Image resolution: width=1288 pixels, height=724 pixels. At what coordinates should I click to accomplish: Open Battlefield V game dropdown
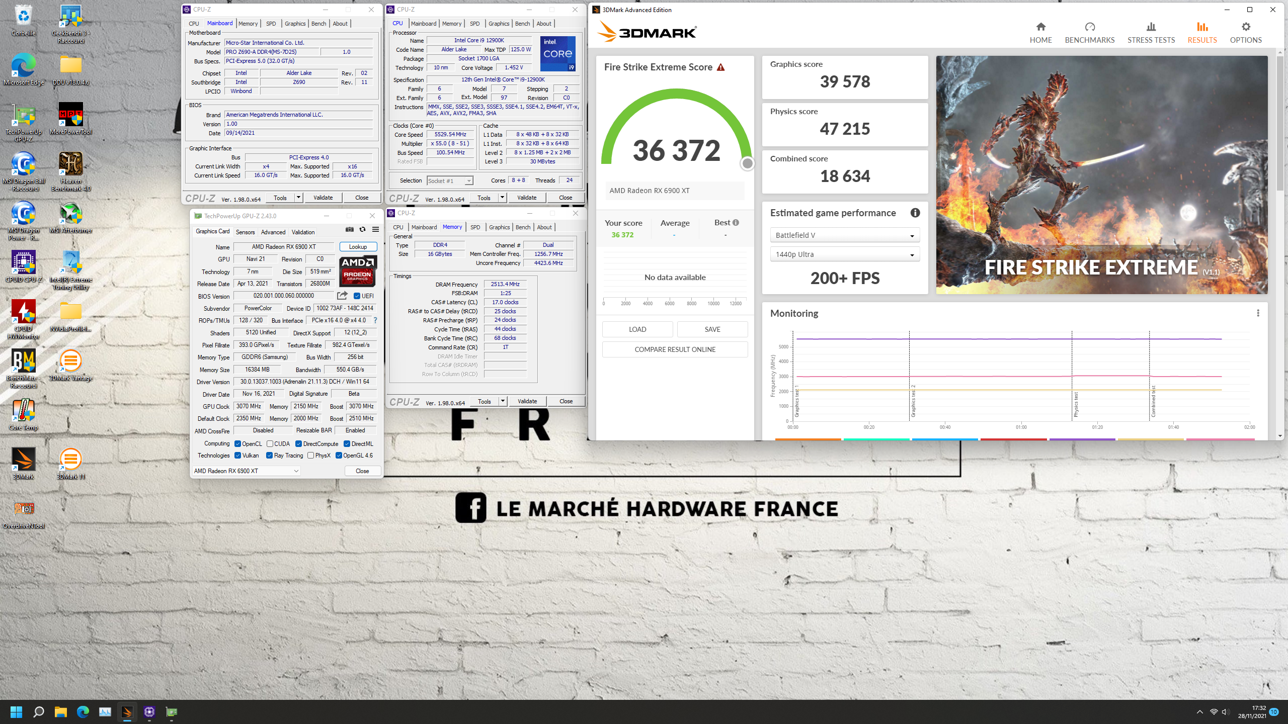(845, 235)
